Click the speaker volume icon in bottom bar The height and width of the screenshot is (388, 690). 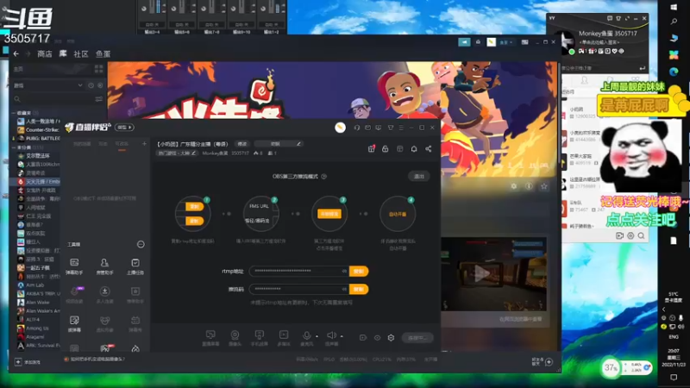click(x=331, y=335)
